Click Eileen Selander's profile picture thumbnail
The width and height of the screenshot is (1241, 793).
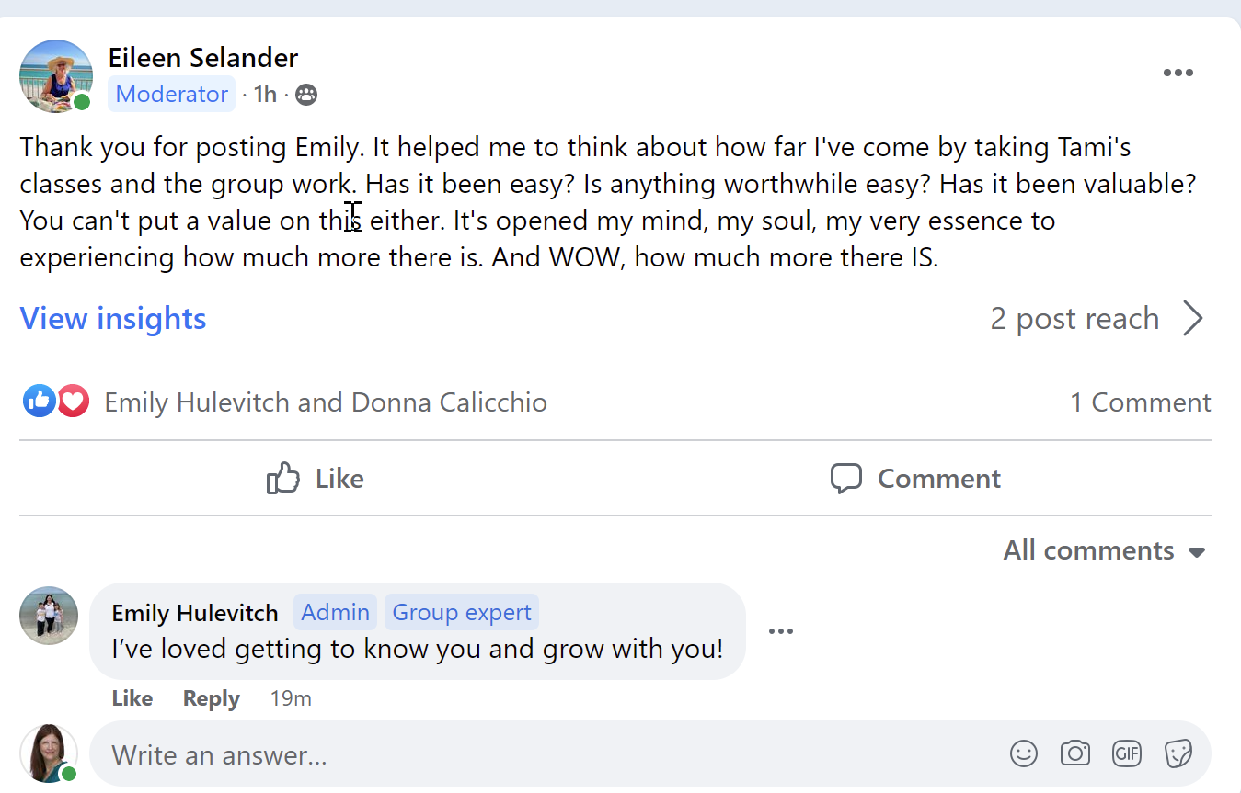pyautogui.click(x=56, y=75)
